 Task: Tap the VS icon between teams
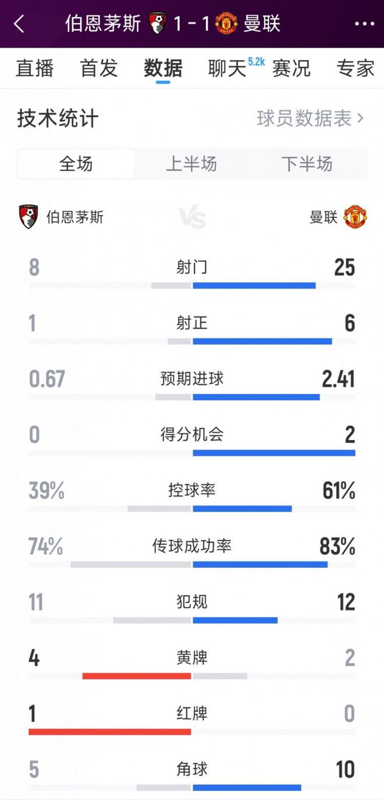point(192,218)
